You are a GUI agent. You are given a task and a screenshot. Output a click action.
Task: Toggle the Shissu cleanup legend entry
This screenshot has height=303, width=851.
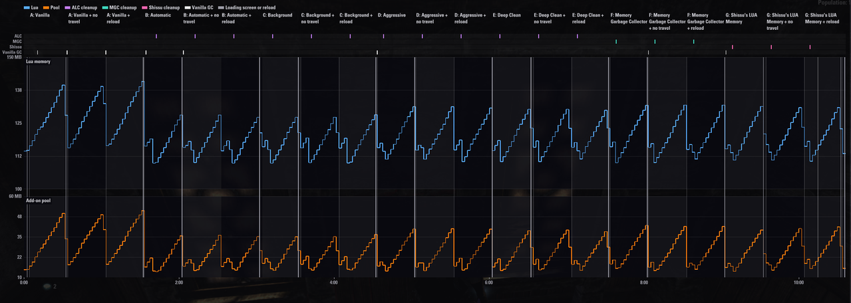pos(160,7)
